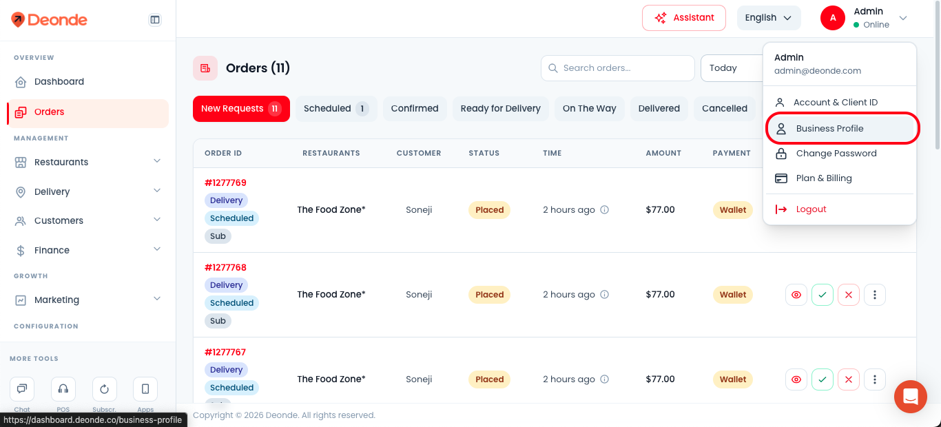Open more options for order #1277768
This screenshot has height=427, width=941.
pyautogui.click(x=875, y=295)
